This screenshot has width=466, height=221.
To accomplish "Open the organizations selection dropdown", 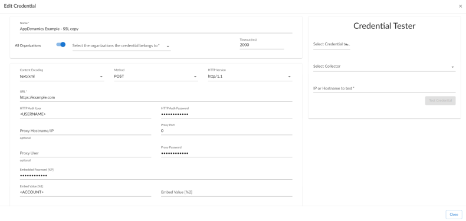I will coord(122,46).
